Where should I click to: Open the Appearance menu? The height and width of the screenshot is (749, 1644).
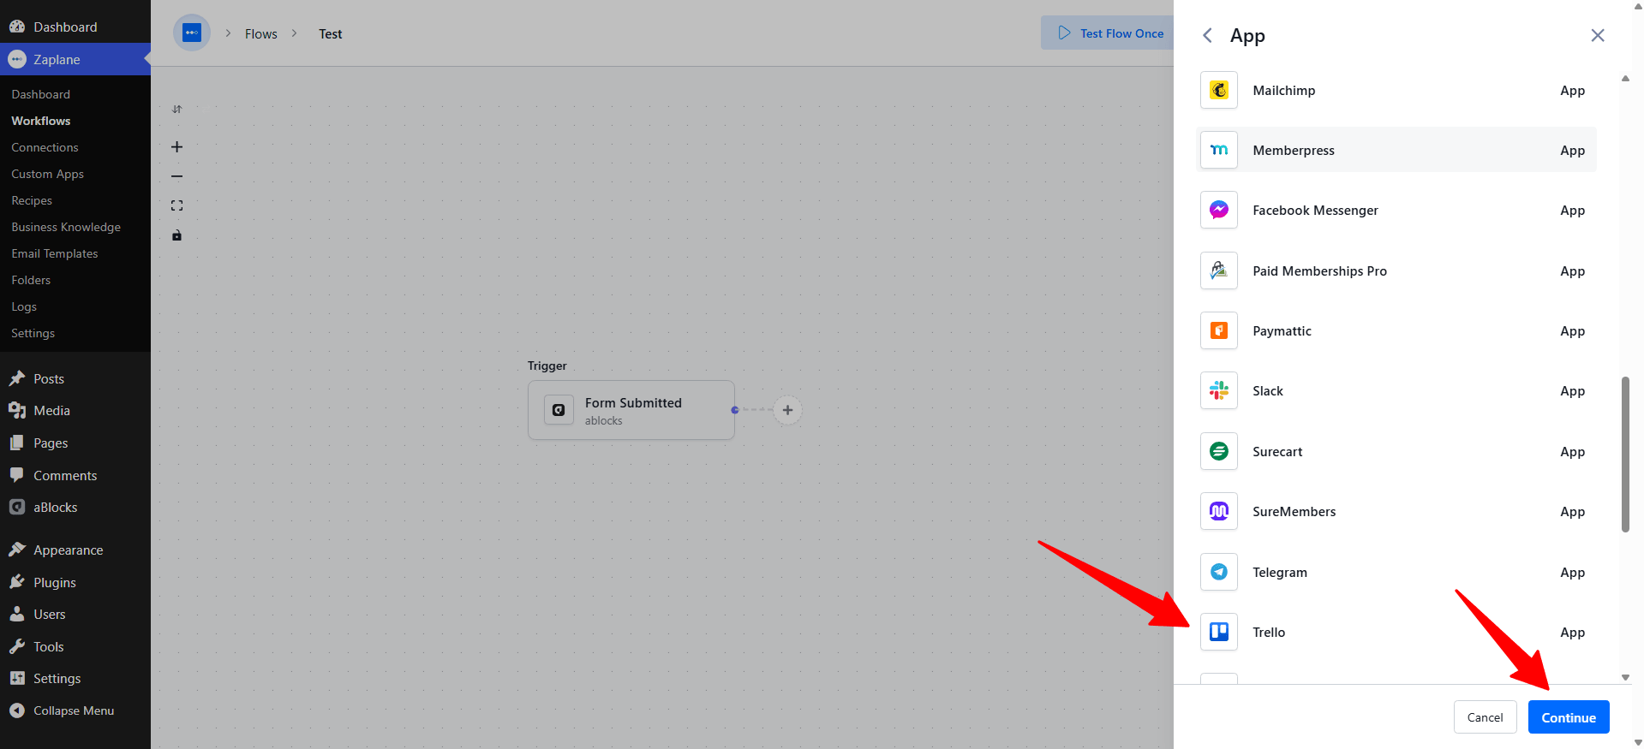point(75,550)
